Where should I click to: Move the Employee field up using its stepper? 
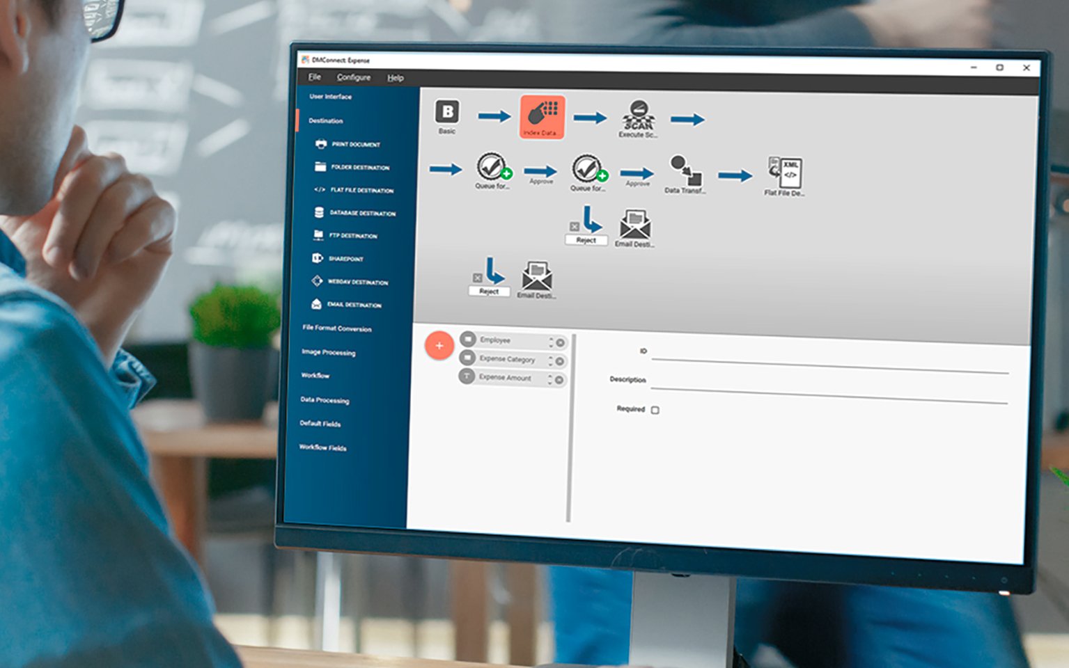(552, 340)
